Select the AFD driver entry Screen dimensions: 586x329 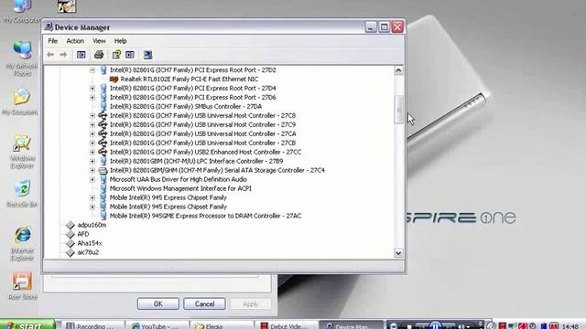pos(83,234)
